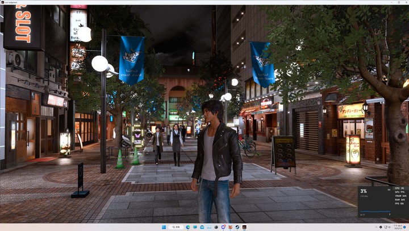Open the faded image taskbar app icon
Screen dimensions: 409x231
click(x=209, y=228)
